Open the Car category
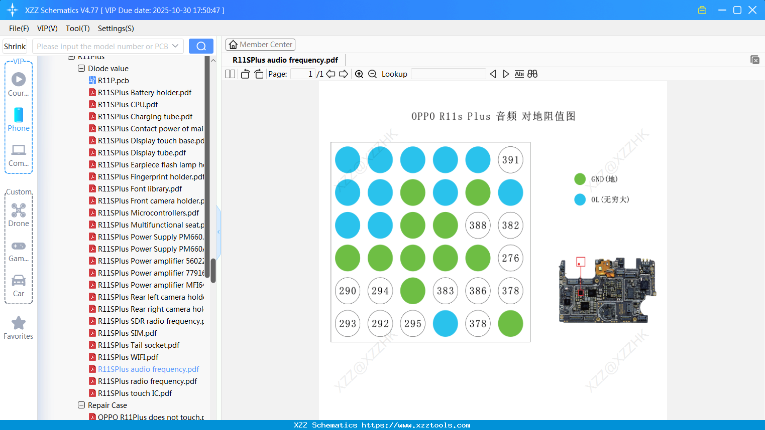Viewport: 765px width, 430px height. 19,286
